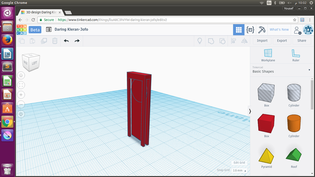Open the design list icon
Image resolution: width=315 pixels, height=177 pixels.
coord(48,29)
